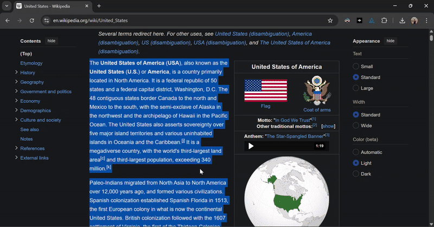Play the Star-Spangled Banner anthem audio
Image resolution: width=434 pixels, height=227 pixels.
tap(251, 146)
